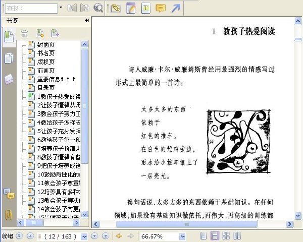Collapse the bookmarks panel with double arrow

click(x=87, y=21)
